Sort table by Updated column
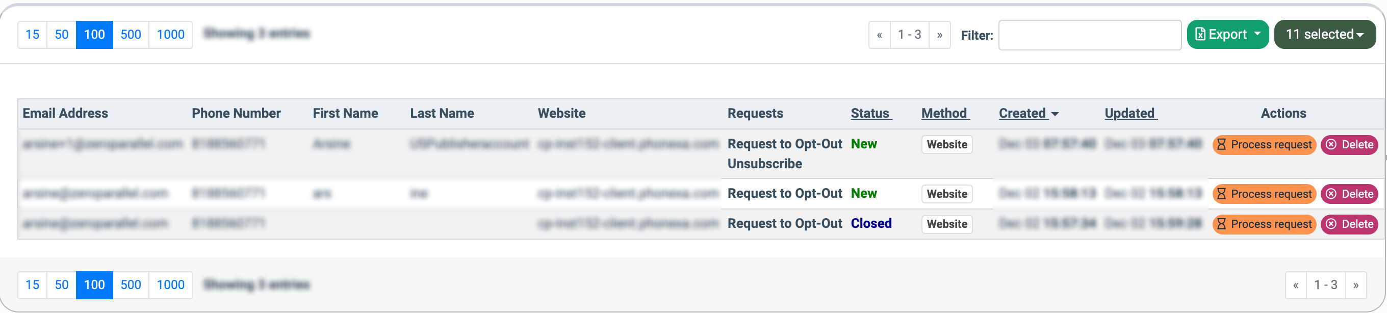The image size is (1387, 313). pos(1129,114)
